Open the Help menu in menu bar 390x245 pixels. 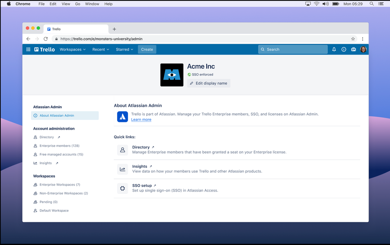[x=109, y=4]
